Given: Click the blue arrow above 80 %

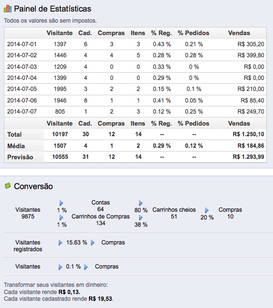Looking at the screenshot, I should pos(141,203).
